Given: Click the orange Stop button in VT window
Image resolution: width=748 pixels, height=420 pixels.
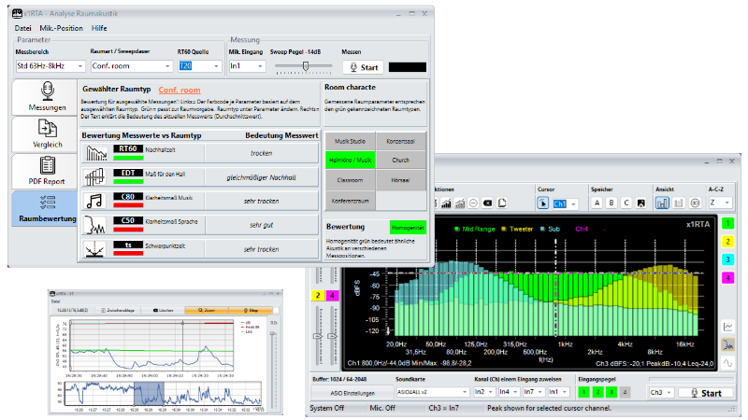Looking at the screenshot, I should coord(251,310).
